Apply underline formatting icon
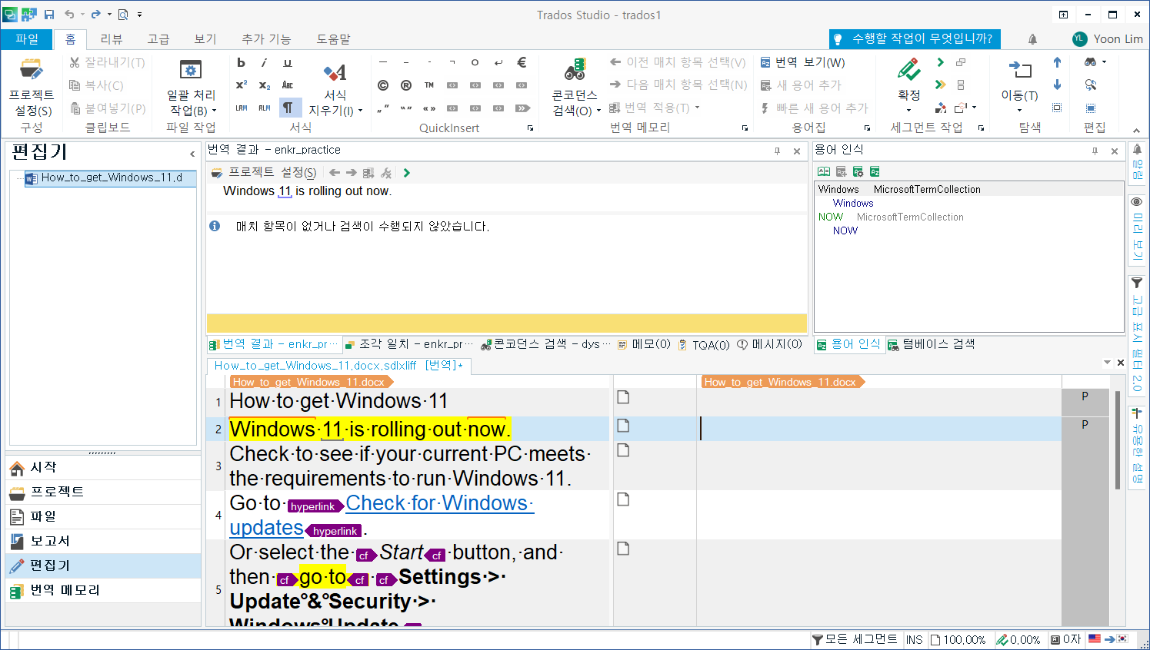The image size is (1150, 650). (288, 63)
